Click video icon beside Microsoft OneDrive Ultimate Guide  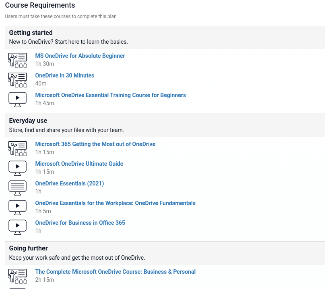17,168
